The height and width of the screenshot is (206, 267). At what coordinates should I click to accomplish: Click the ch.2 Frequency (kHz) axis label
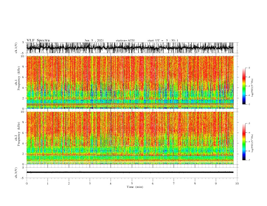click(18, 134)
